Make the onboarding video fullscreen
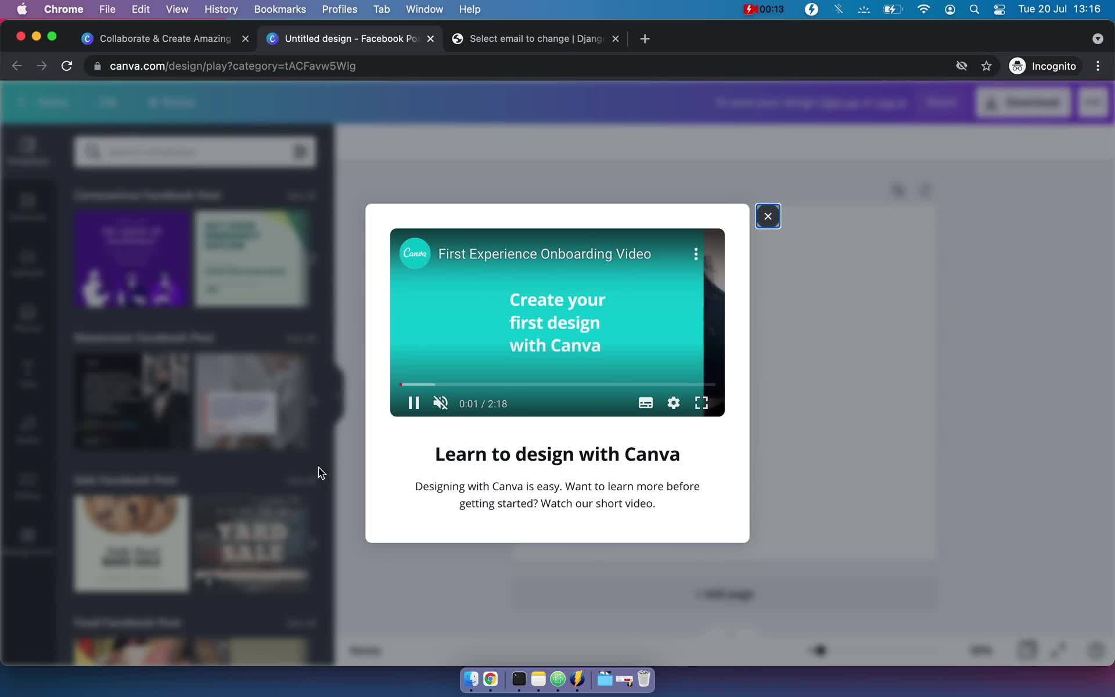The width and height of the screenshot is (1115, 697). (x=701, y=403)
